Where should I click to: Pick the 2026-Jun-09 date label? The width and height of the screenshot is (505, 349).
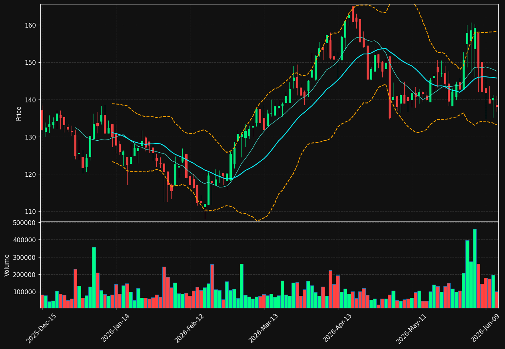(x=485, y=328)
